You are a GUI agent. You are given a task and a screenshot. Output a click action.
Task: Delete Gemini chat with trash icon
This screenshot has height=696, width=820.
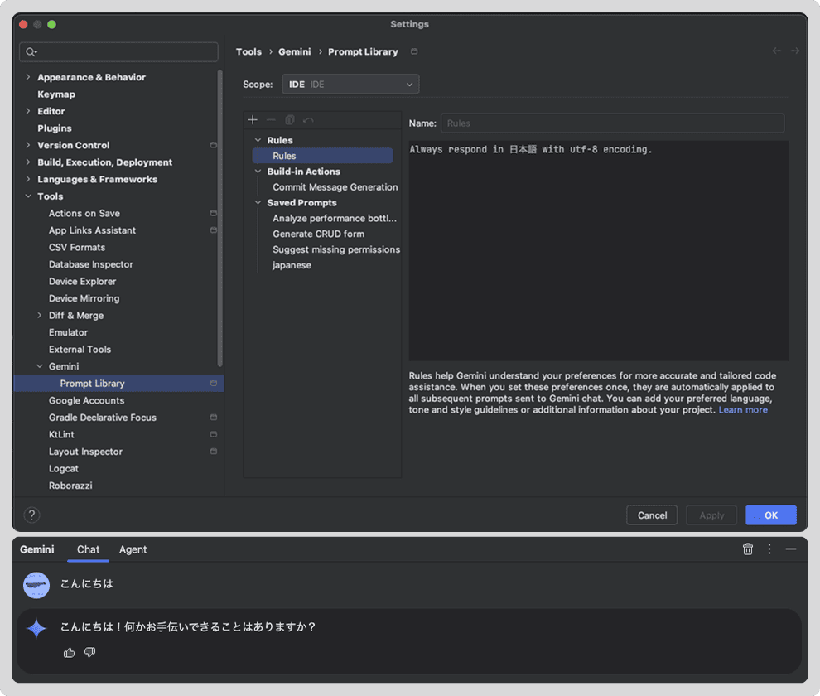[748, 549]
